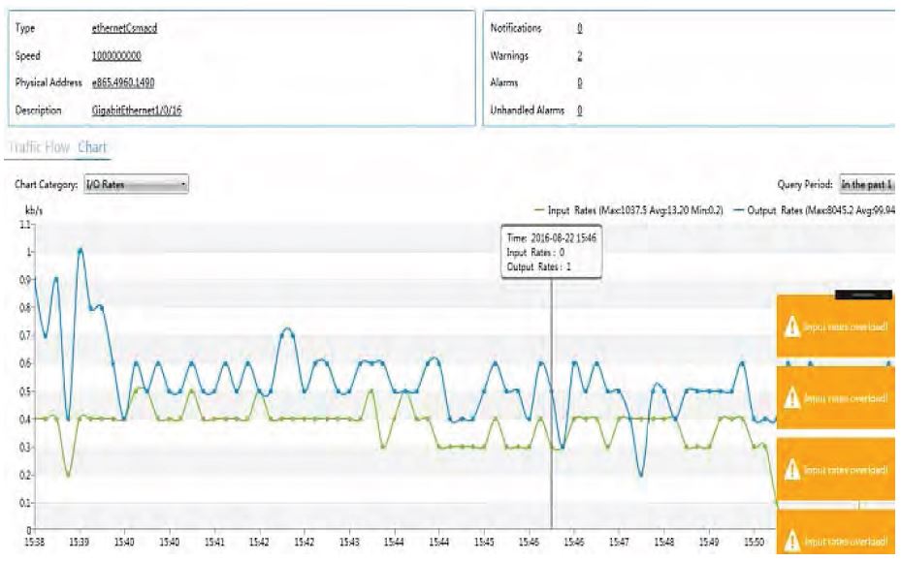
Task: Click the output rate peak near 15:39
Action: click(80, 250)
